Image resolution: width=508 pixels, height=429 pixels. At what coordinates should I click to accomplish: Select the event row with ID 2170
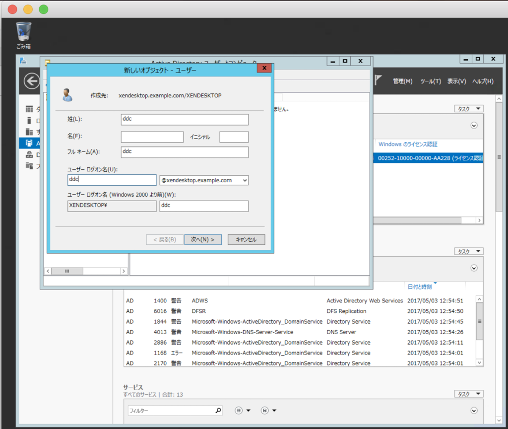(x=299, y=362)
